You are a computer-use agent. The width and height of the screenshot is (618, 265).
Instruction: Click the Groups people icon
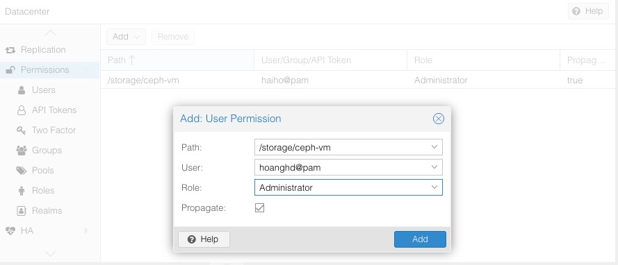point(22,151)
